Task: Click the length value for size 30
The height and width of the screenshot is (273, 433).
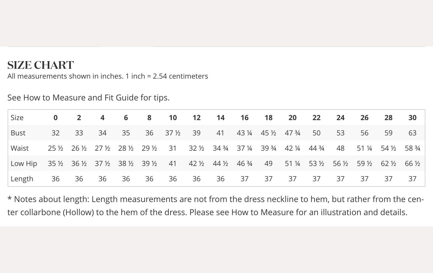Action: 412,179
